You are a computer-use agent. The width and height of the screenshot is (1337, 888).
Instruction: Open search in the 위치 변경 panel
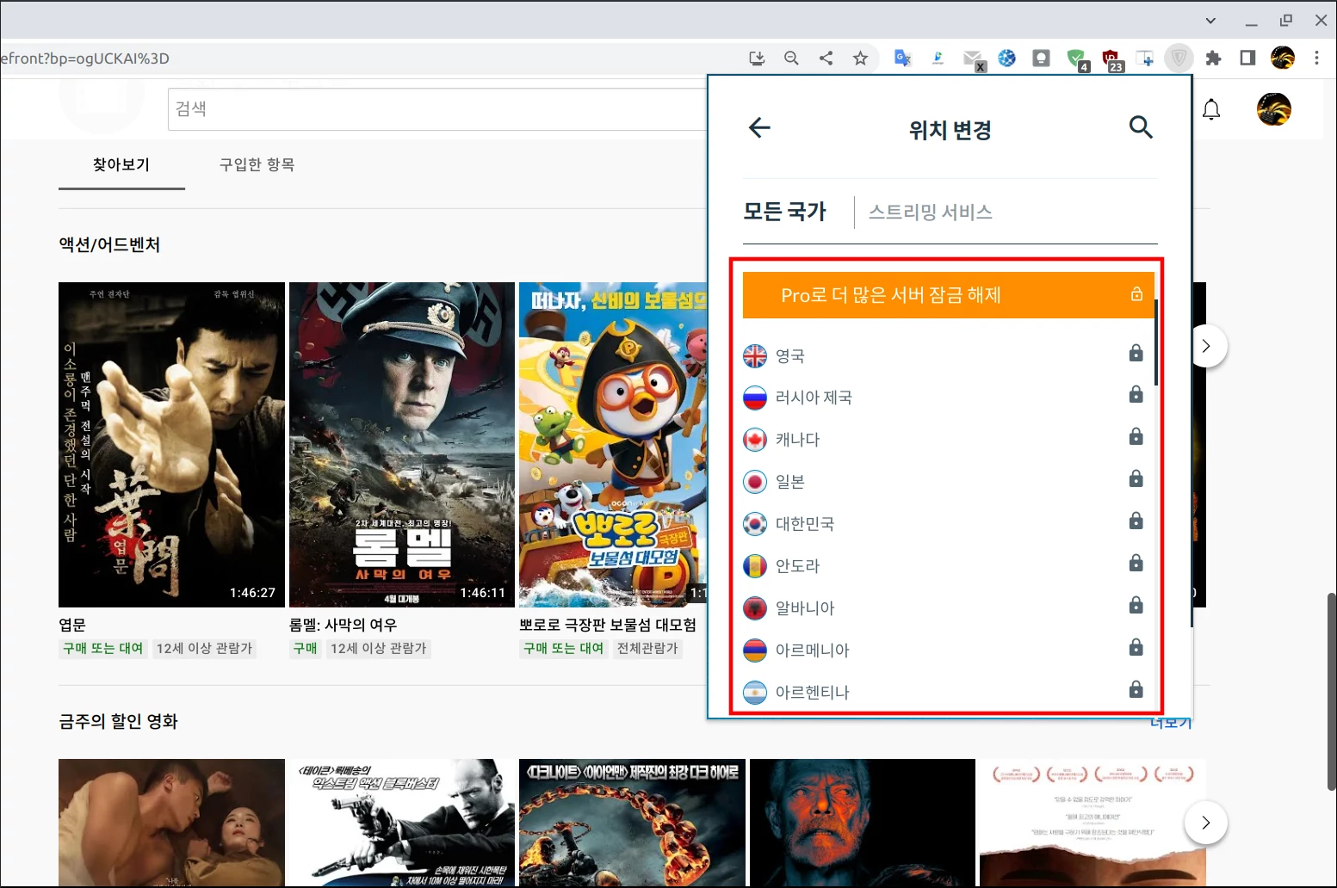[1142, 127]
